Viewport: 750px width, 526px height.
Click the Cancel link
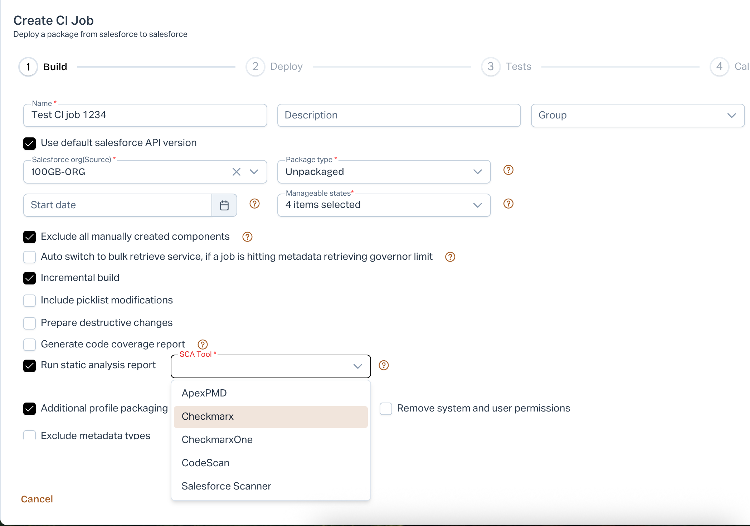37,499
